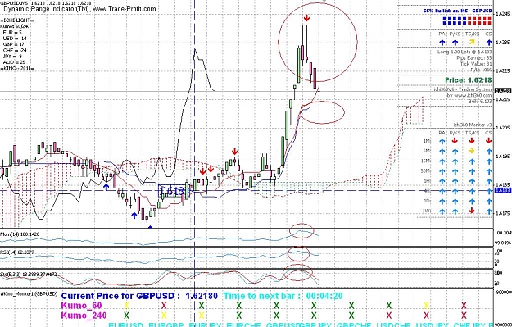Click the Kumo_60 red X under EURGBP
The height and width of the screenshot is (327, 512).
pos(164,306)
